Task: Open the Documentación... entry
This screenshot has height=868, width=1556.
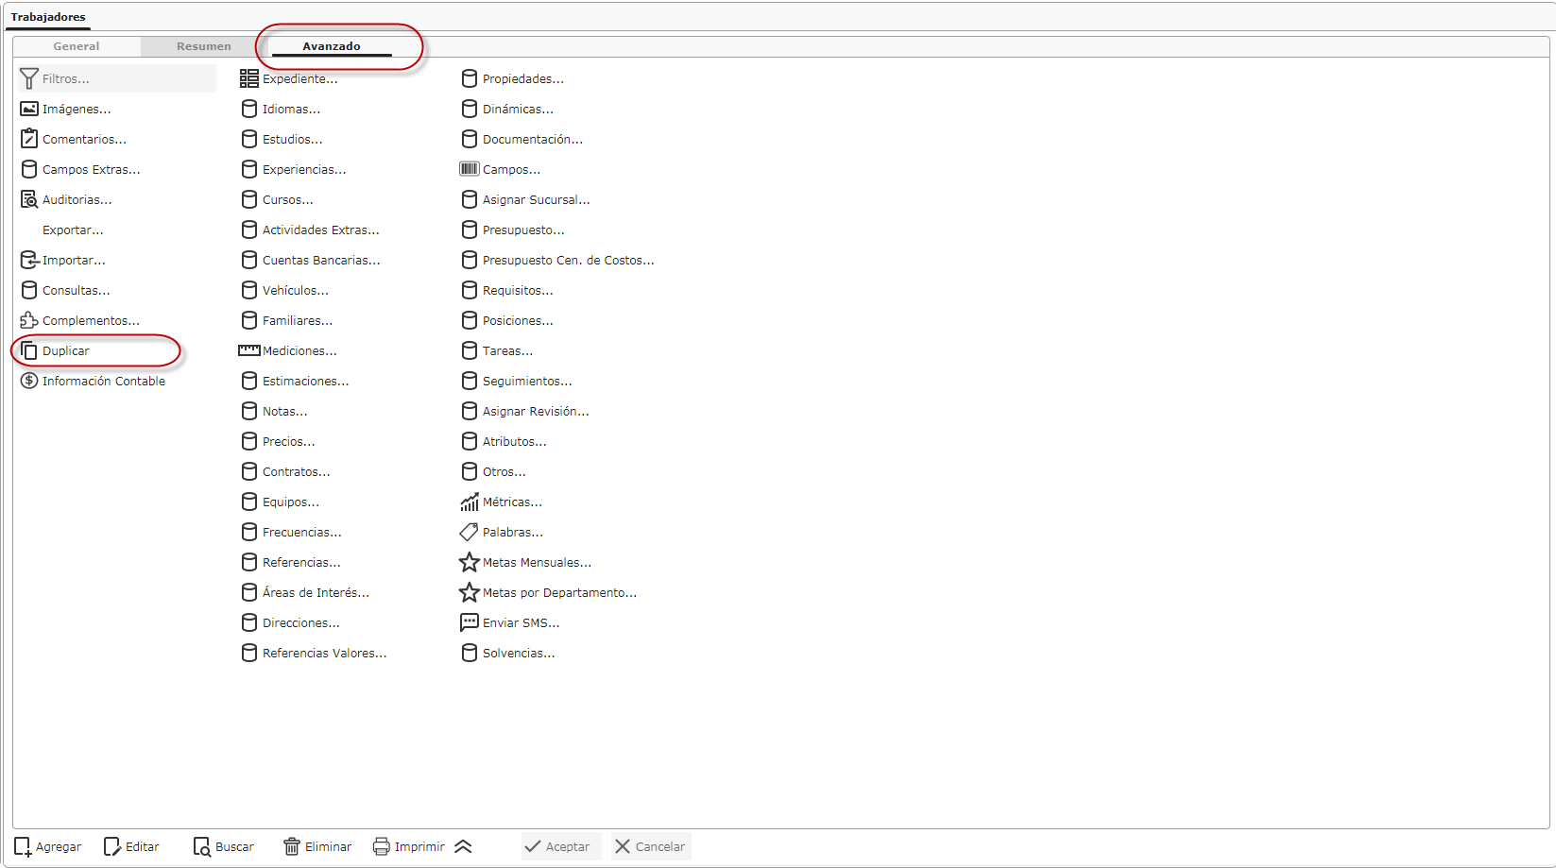Action: pos(533,139)
